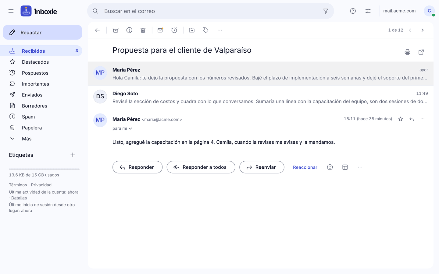Expand Diego Soto's collapsed message

coord(261,97)
